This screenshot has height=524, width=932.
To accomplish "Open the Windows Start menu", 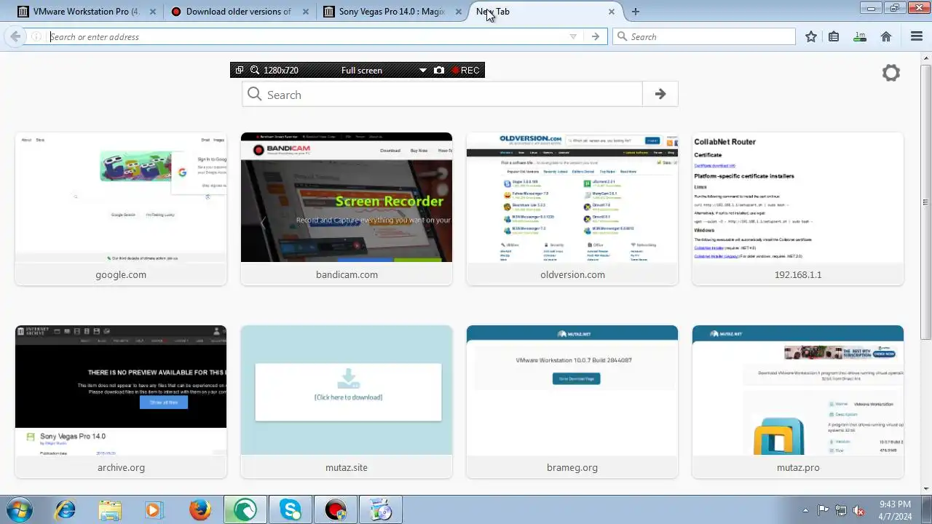I will (19, 509).
